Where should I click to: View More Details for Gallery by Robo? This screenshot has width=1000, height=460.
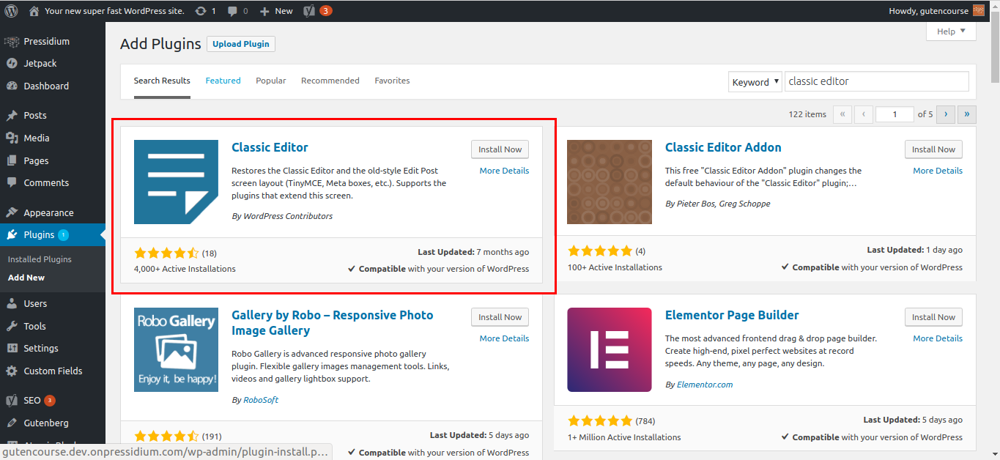[x=504, y=338]
